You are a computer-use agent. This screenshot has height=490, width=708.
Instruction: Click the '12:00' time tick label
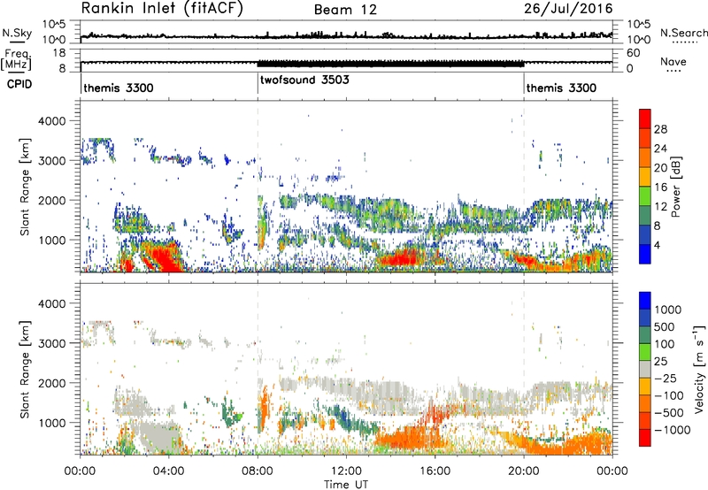[x=346, y=471]
